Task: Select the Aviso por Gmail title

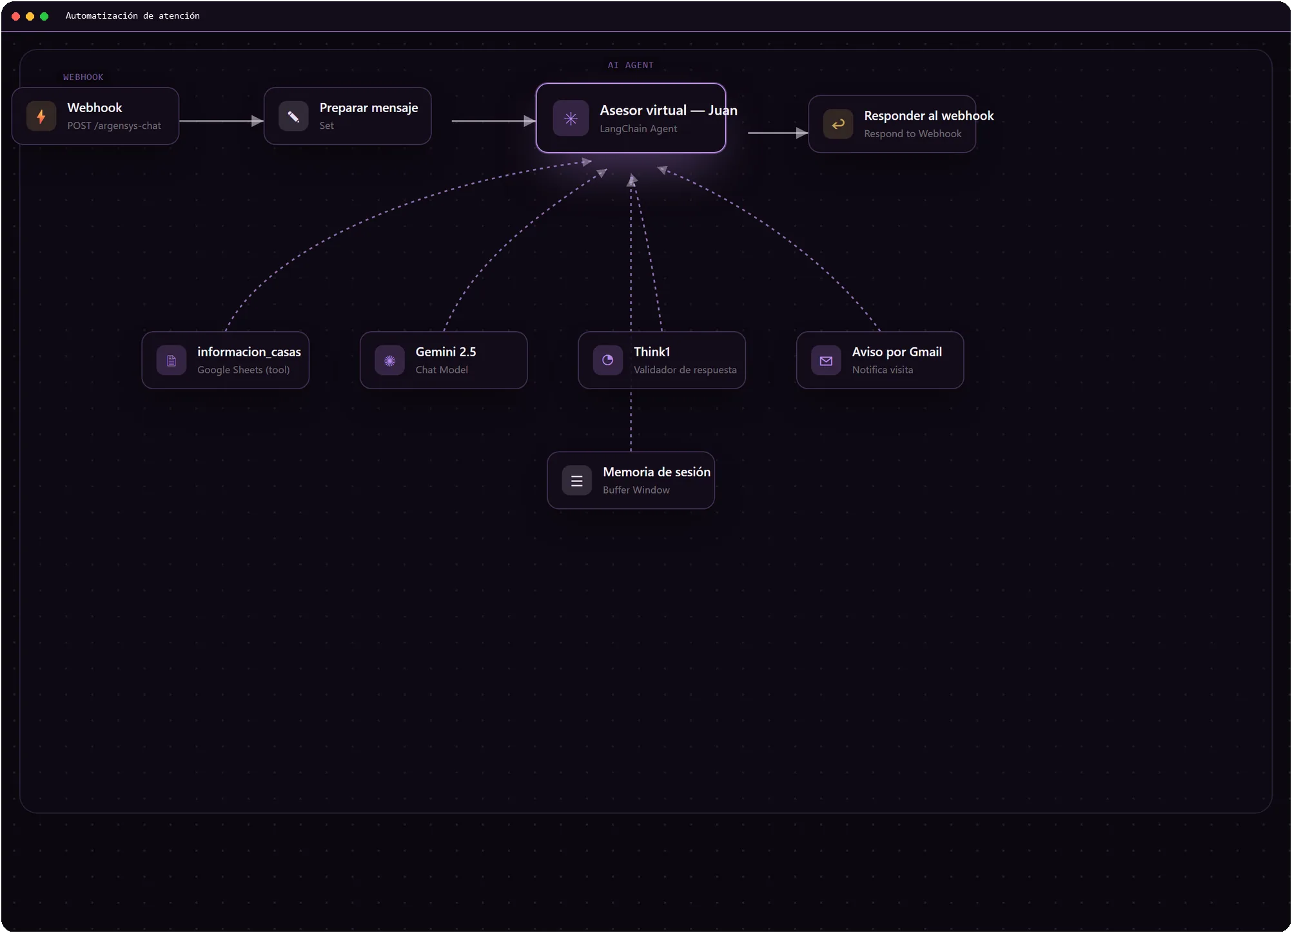Action: pyautogui.click(x=897, y=352)
